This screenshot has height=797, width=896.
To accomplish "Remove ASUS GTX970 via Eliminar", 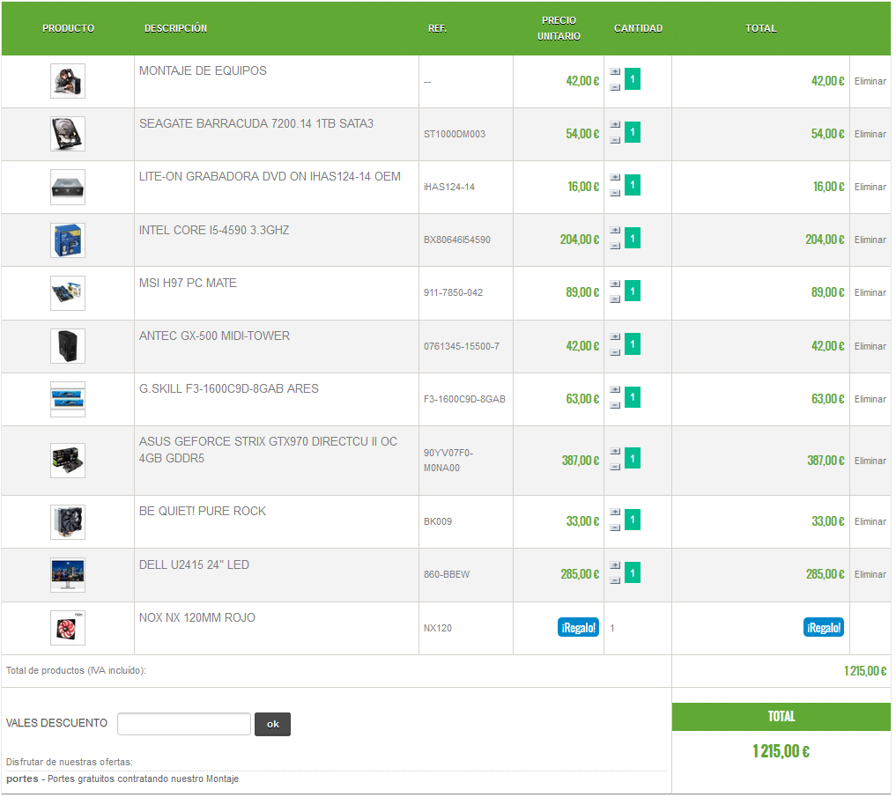I will (872, 461).
